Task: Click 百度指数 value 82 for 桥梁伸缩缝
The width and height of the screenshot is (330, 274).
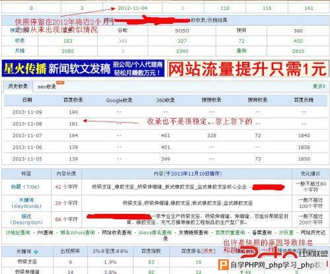Action: tap(151, 272)
